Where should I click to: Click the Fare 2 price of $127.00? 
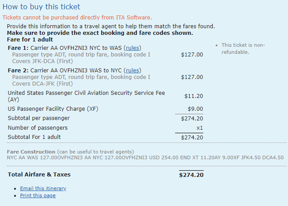tap(192, 77)
